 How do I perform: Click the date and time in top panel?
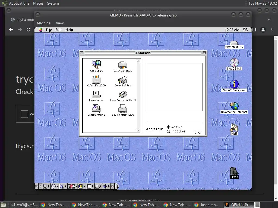coord(263,3)
